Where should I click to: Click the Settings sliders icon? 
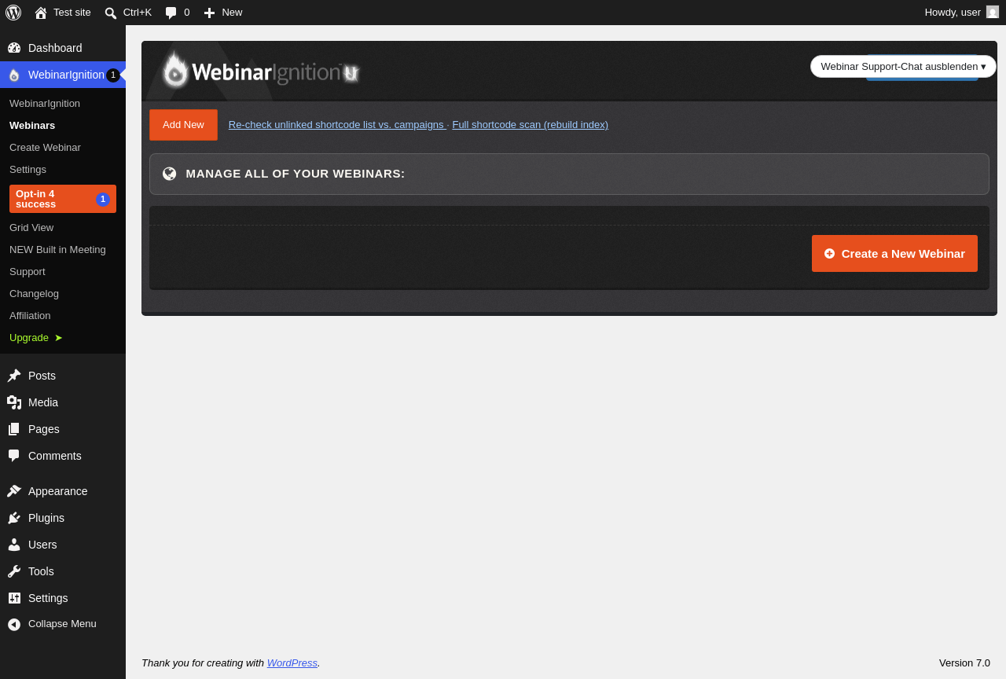tap(14, 598)
